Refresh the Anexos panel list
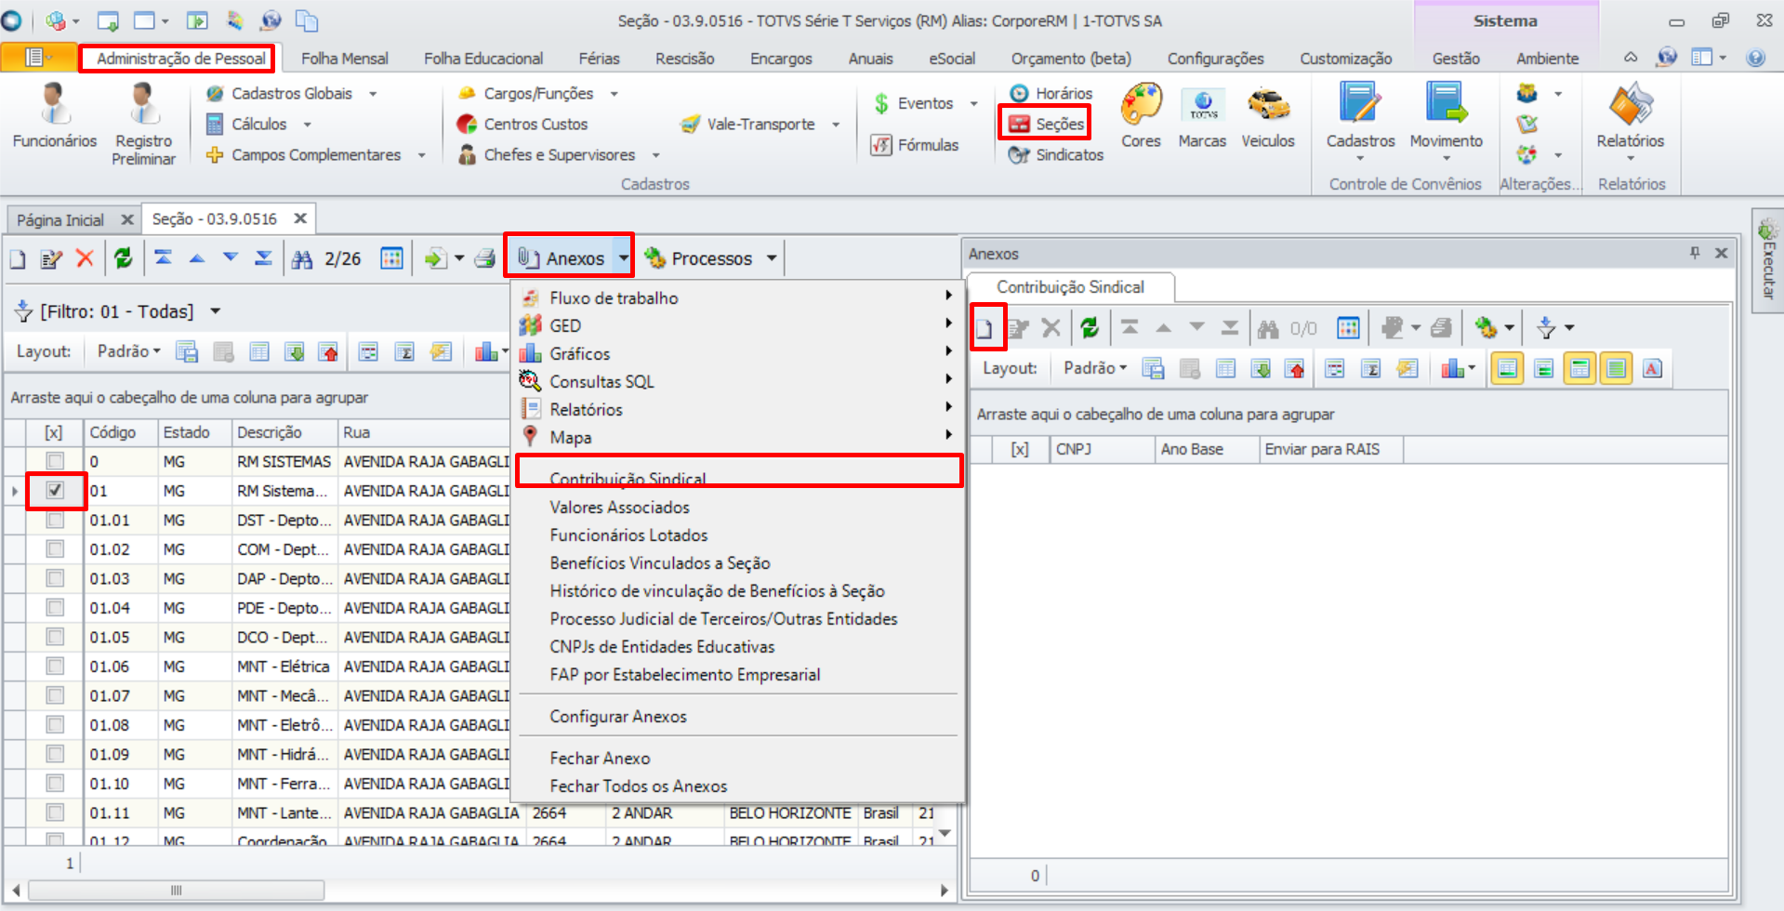The image size is (1784, 911). click(x=1090, y=327)
